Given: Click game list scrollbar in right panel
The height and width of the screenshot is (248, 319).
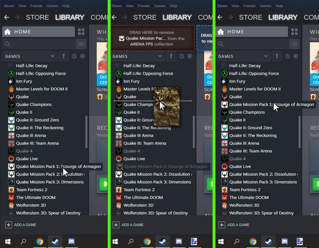Looking at the screenshot, I should point(300,132).
